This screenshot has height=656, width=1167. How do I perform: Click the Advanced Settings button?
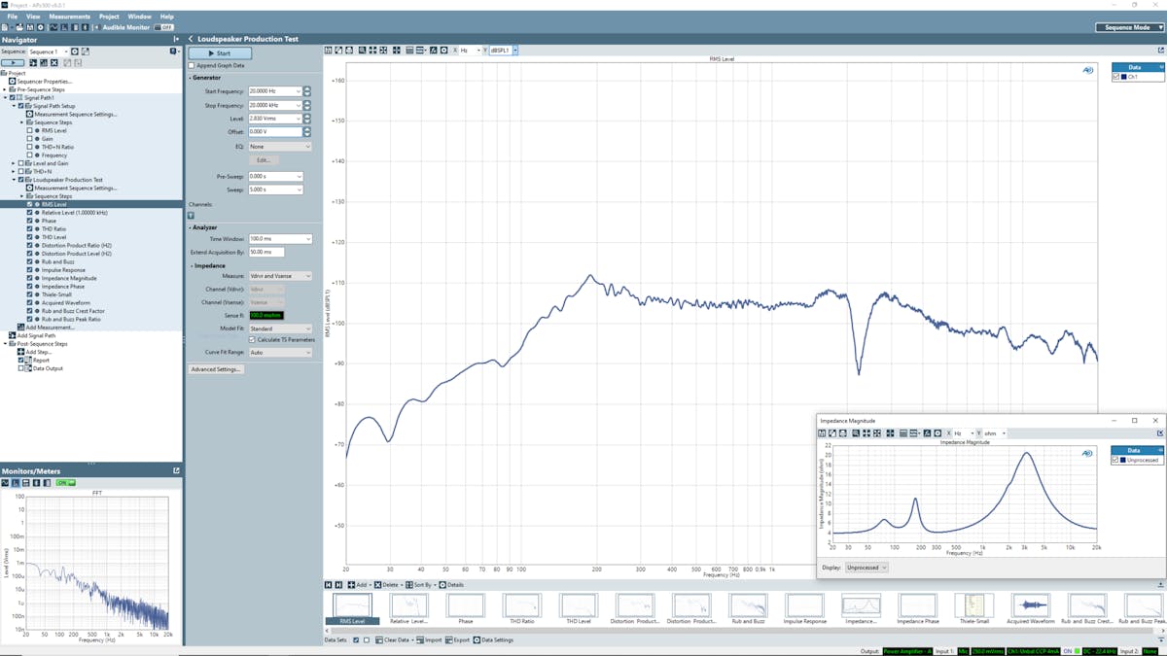[215, 369]
